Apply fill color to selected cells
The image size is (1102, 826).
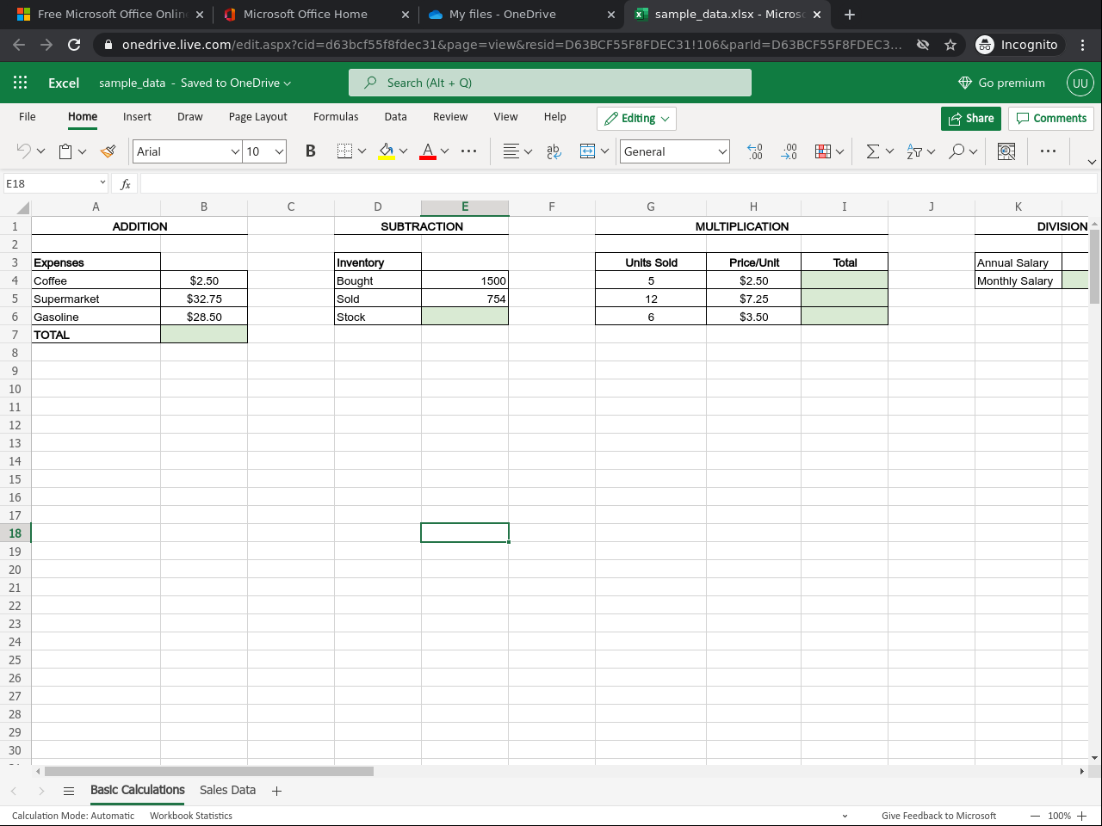(387, 151)
